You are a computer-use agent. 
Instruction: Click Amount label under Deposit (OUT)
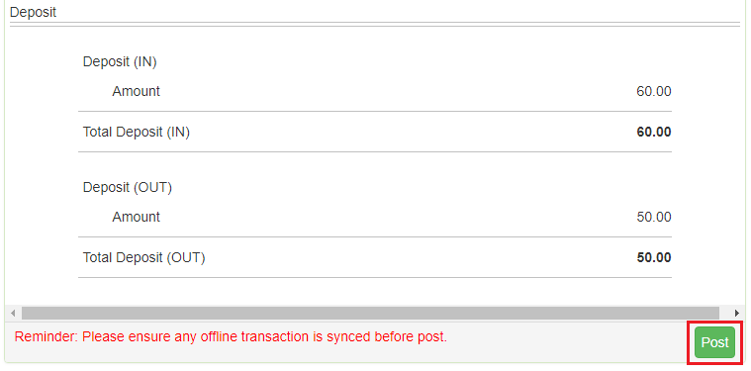136,217
